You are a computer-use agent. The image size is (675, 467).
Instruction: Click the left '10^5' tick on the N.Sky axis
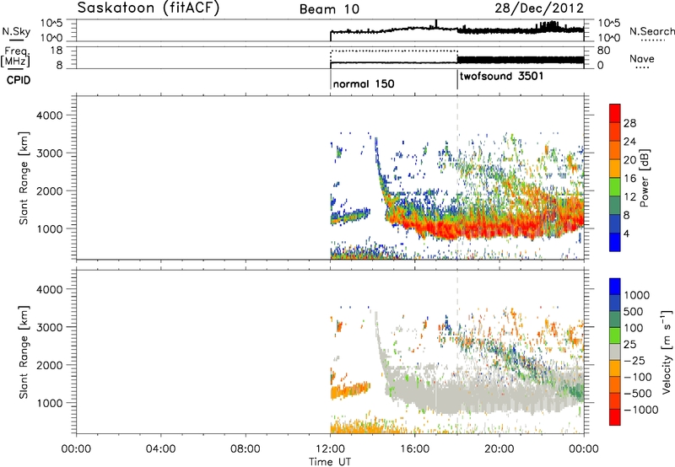point(51,23)
